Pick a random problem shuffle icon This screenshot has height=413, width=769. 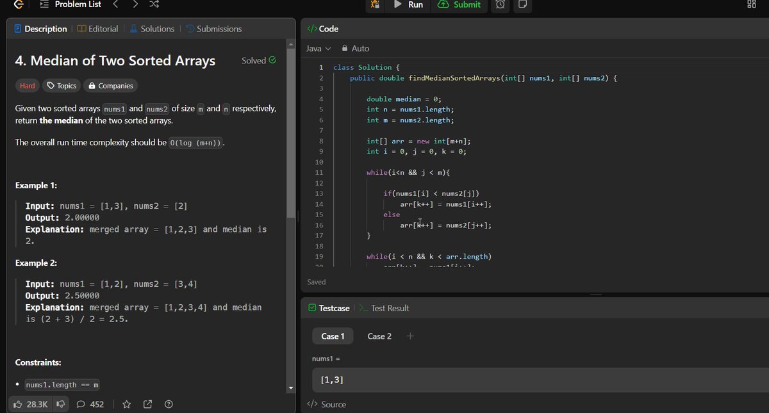point(154,4)
